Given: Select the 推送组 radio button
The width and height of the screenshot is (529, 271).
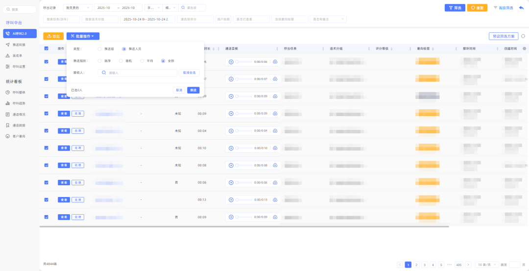Looking at the screenshot, I should [x=100, y=49].
